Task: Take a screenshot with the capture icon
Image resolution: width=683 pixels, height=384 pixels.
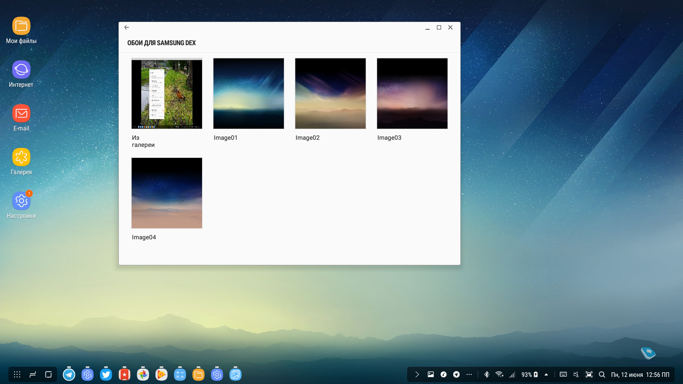Action: pos(589,374)
